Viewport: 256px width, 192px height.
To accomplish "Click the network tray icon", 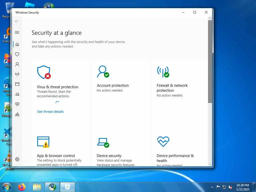I will pyautogui.click(x=224, y=187).
